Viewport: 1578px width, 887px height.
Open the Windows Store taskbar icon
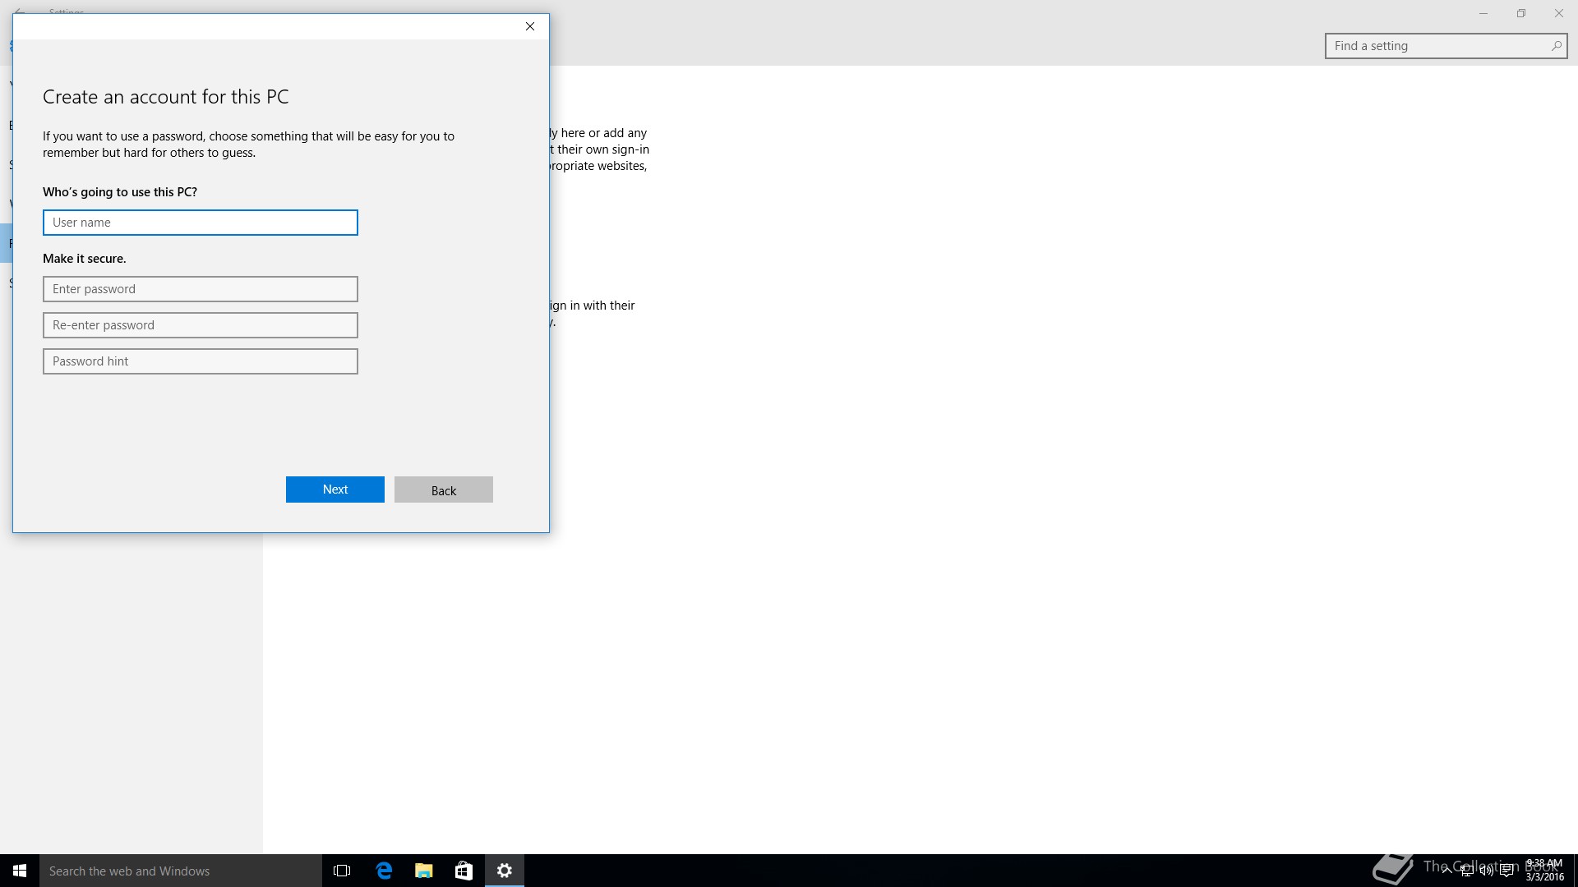click(x=464, y=871)
